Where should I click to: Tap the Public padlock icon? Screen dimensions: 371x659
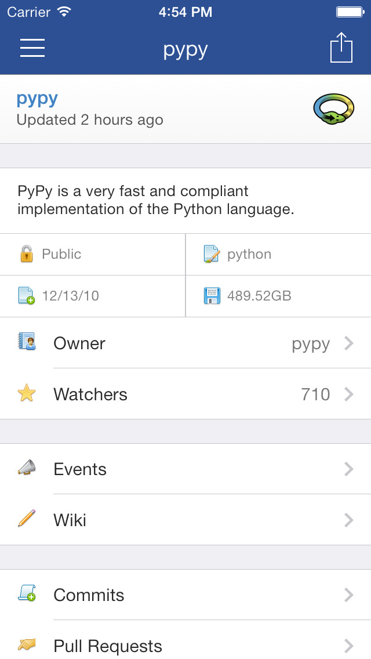point(27,254)
